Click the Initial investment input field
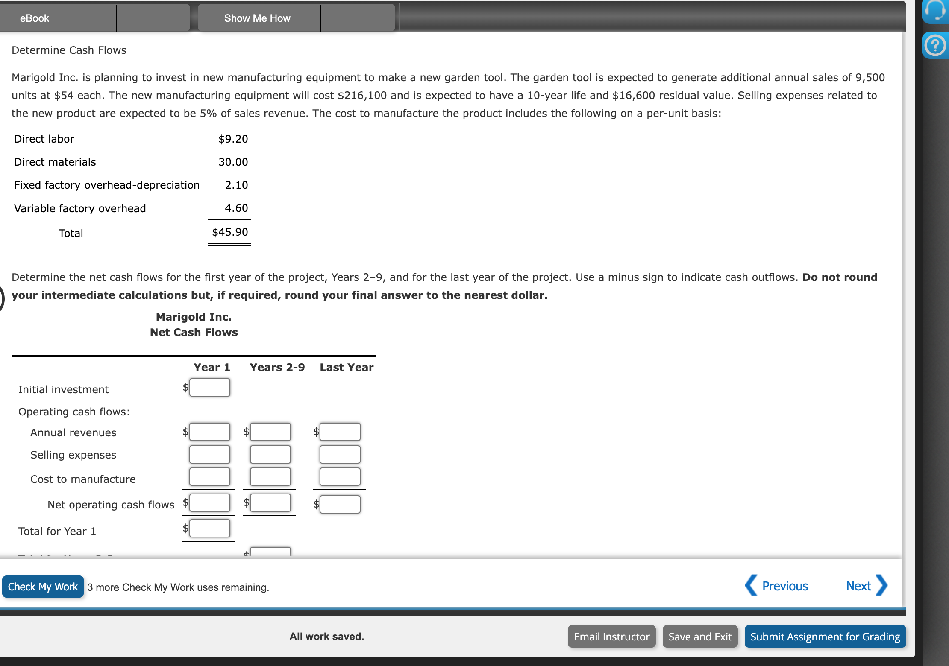Image resolution: width=949 pixels, height=666 pixels. coord(209,387)
